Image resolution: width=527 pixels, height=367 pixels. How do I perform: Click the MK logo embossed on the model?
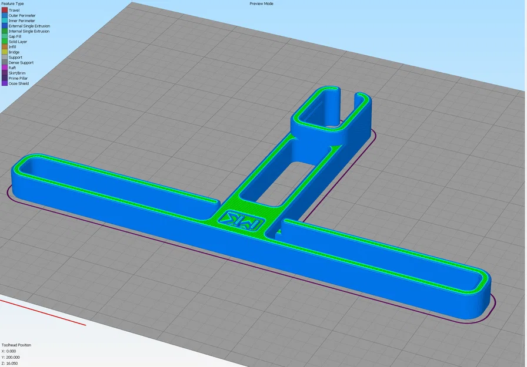[x=241, y=221]
